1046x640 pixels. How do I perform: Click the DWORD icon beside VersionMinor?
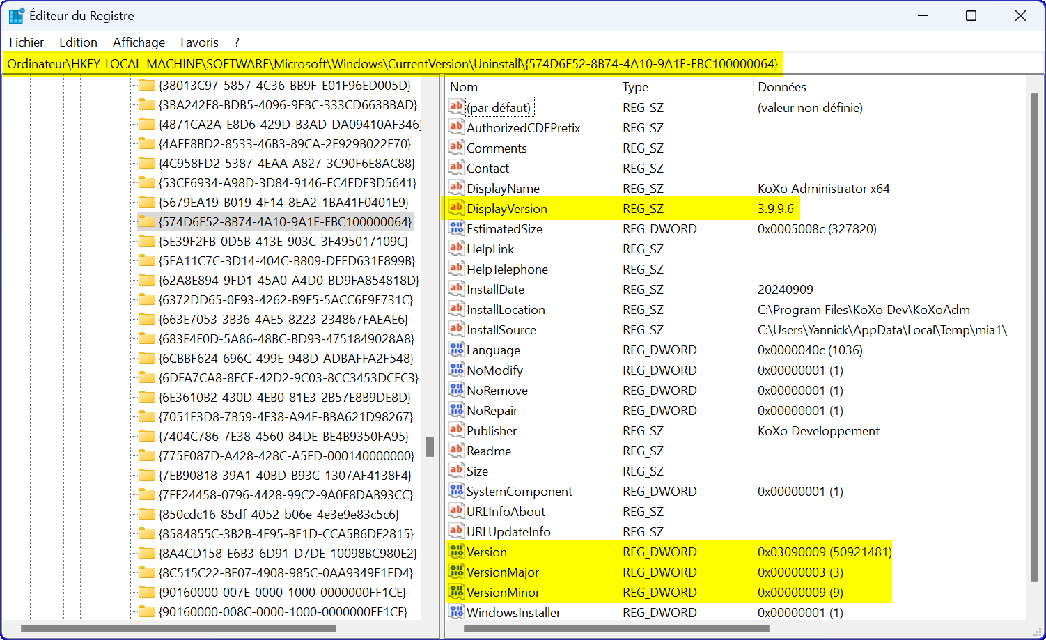(456, 591)
